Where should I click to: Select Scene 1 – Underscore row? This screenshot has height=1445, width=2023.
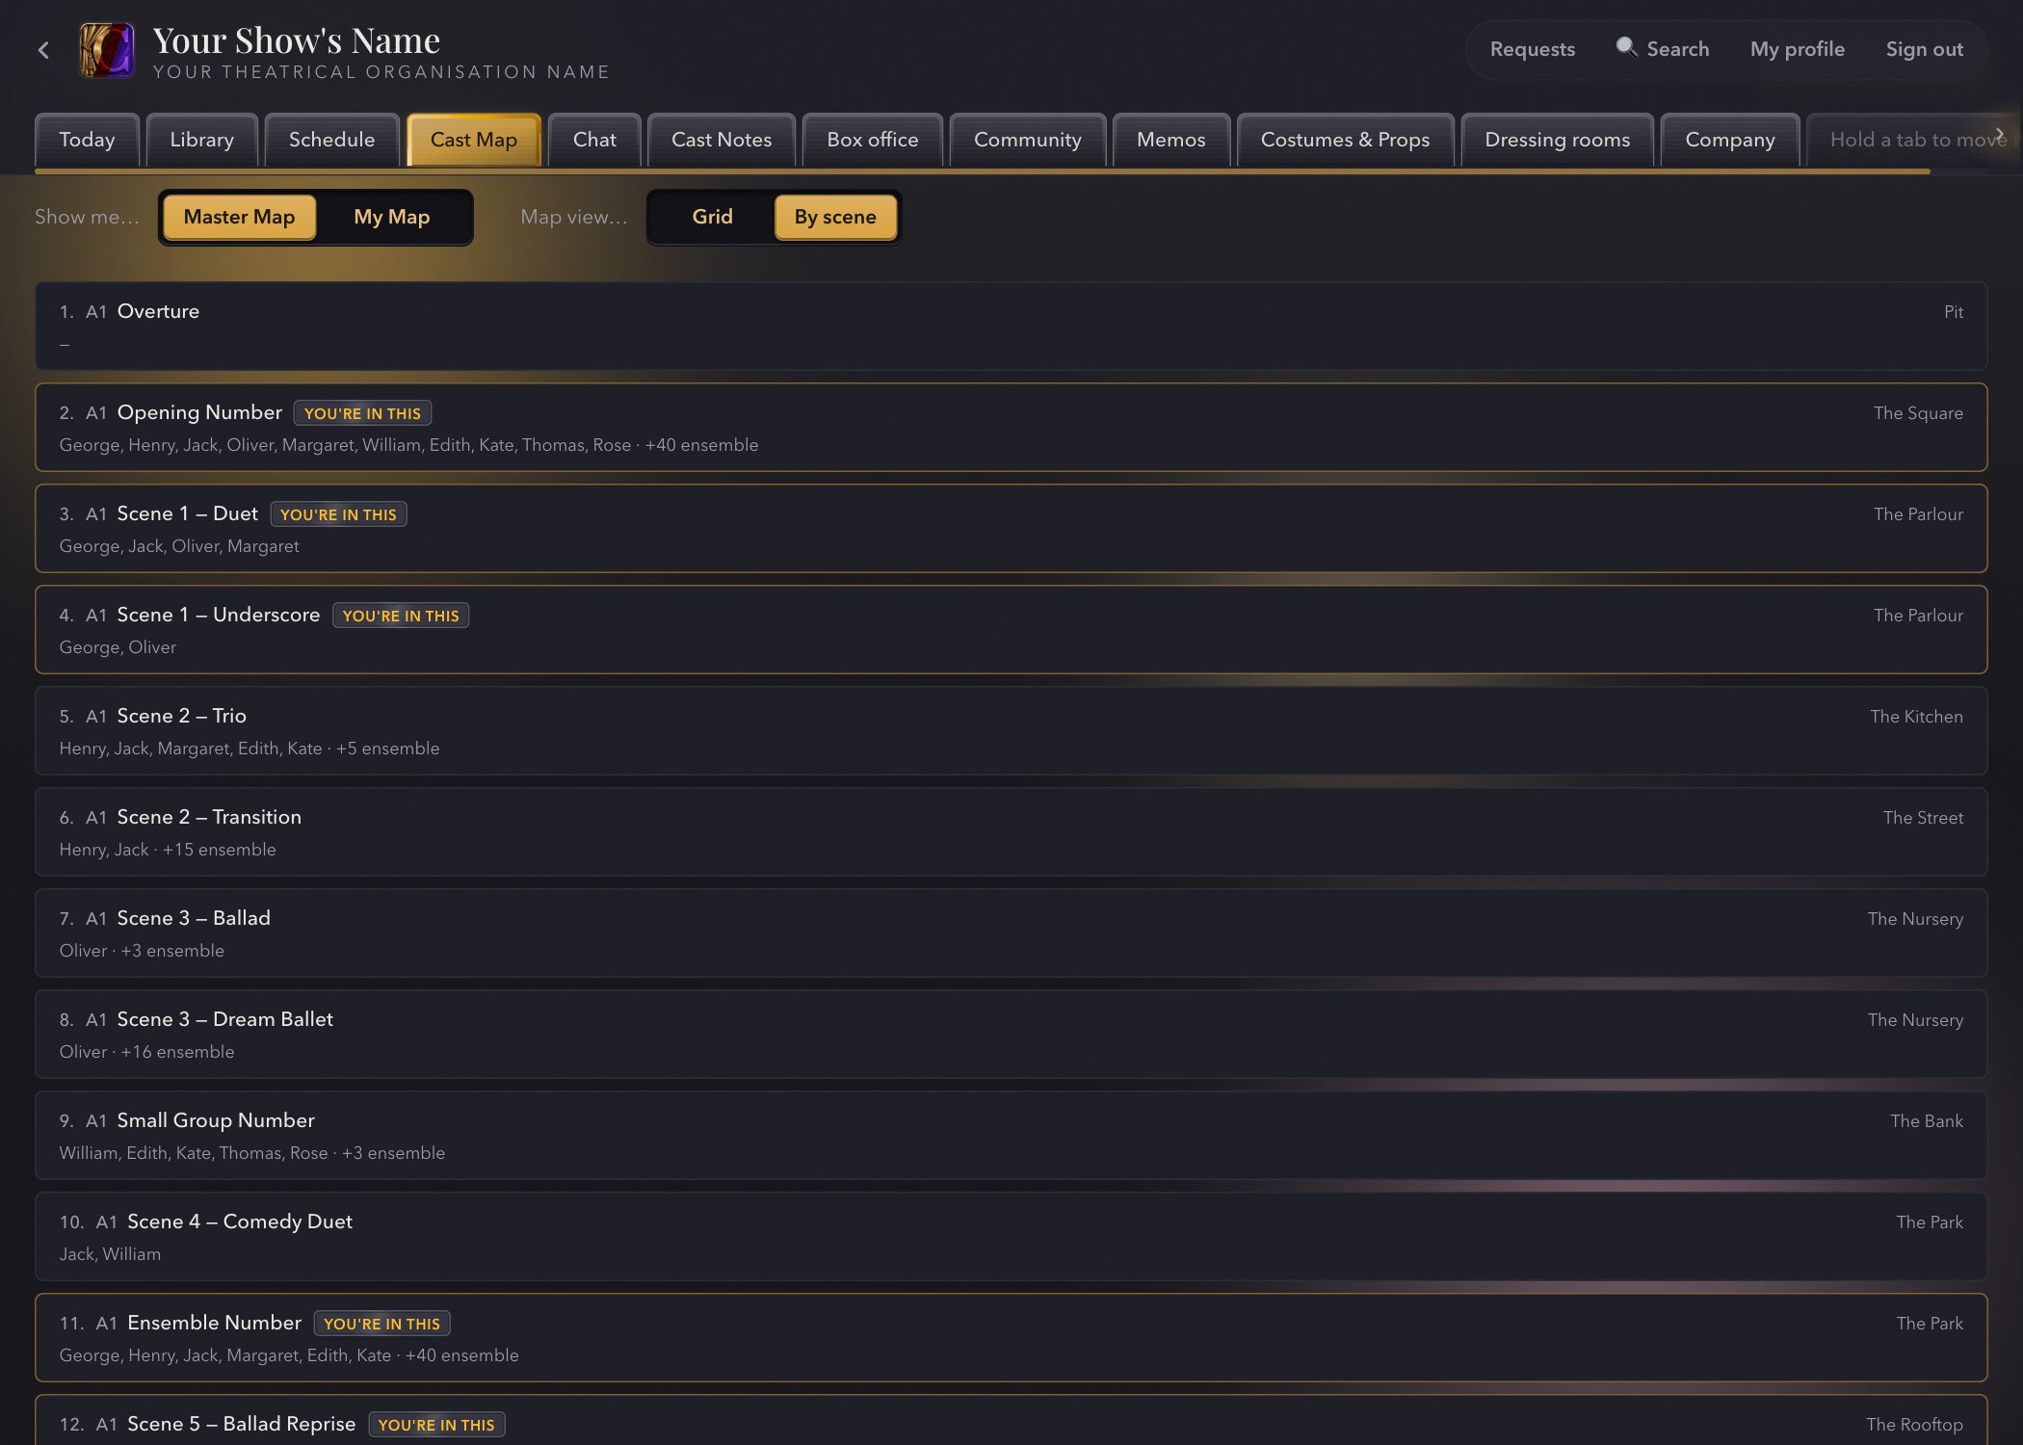click(1011, 629)
